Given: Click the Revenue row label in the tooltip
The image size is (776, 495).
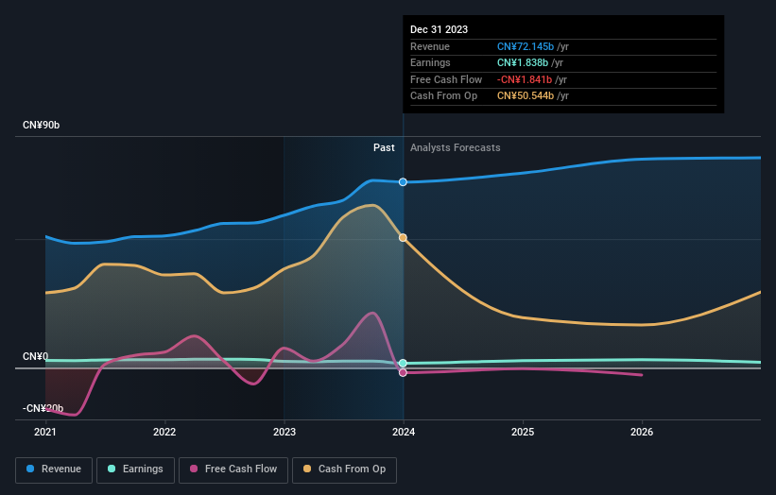Looking at the screenshot, I should 430,46.
